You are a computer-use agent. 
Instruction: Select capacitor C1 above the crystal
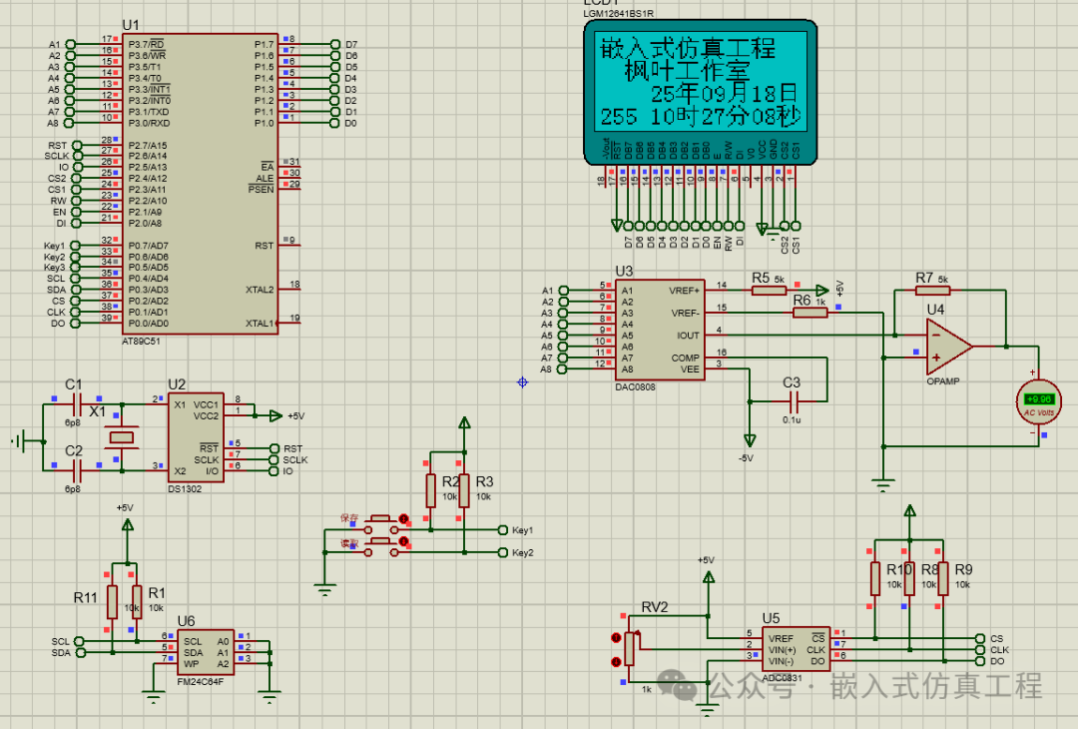[76, 403]
